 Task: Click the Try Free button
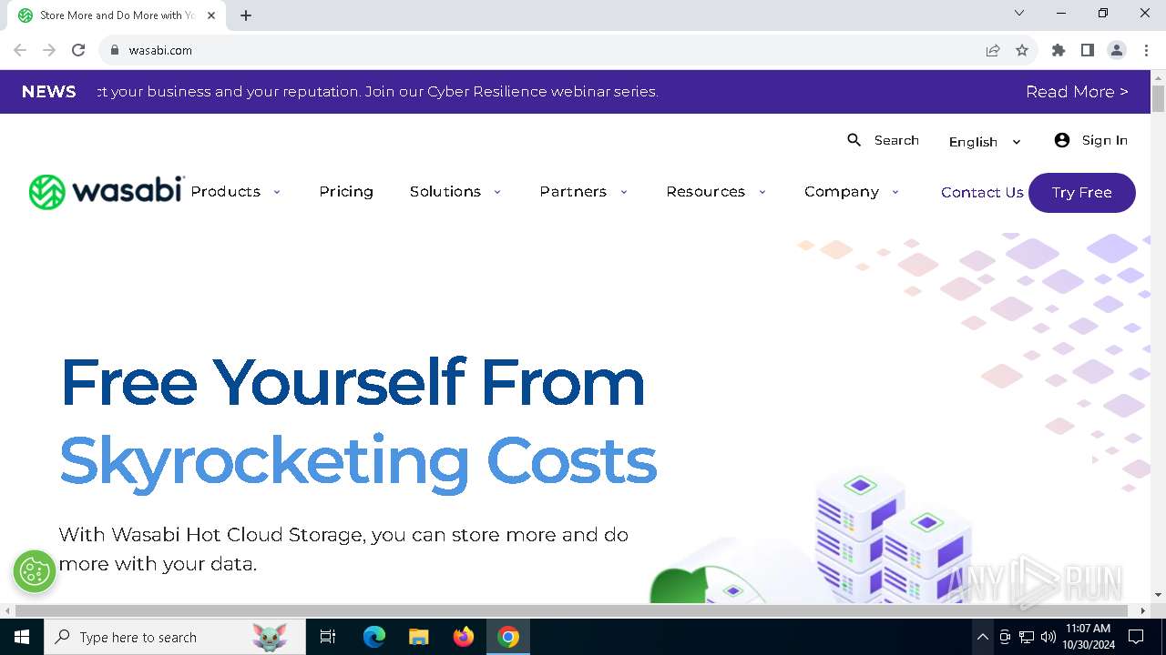pos(1082,193)
